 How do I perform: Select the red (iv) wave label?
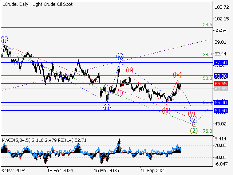(177, 75)
